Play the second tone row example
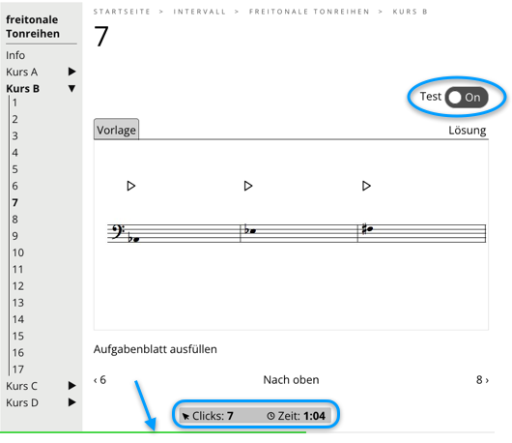 248,186
